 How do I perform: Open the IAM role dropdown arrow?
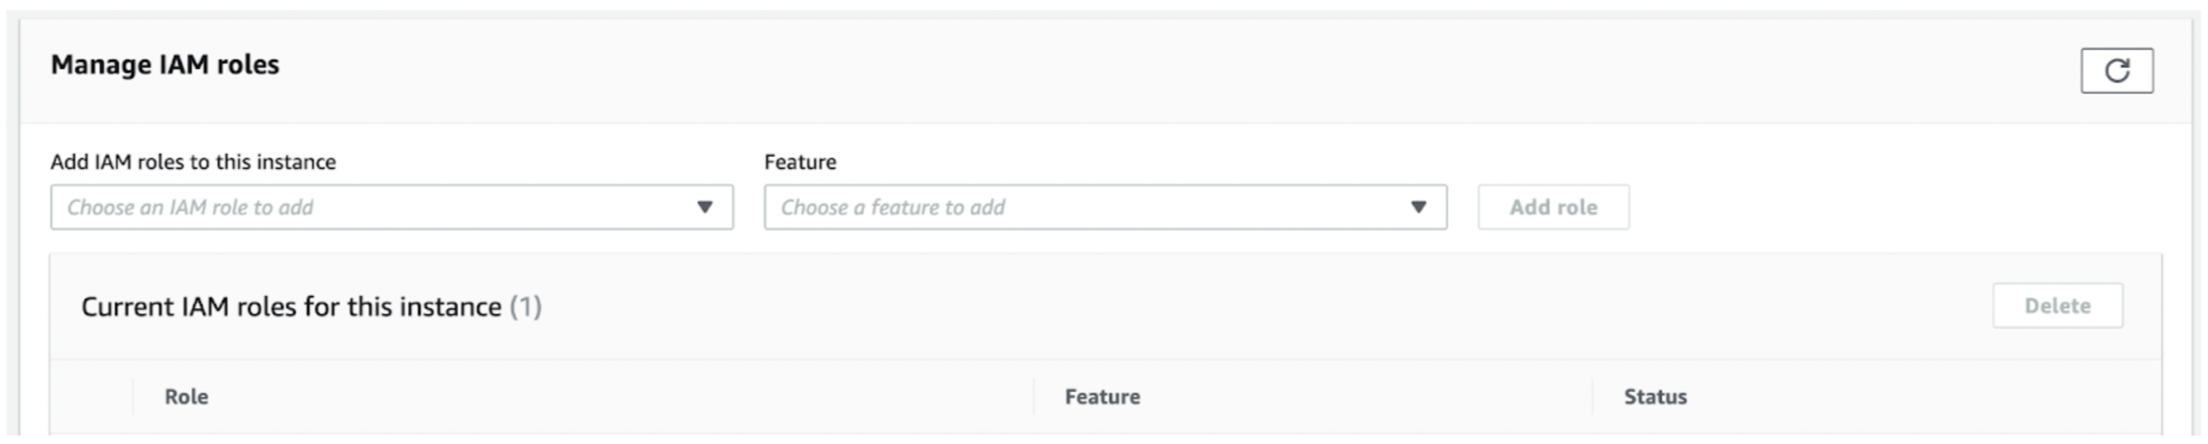coord(705,207)
